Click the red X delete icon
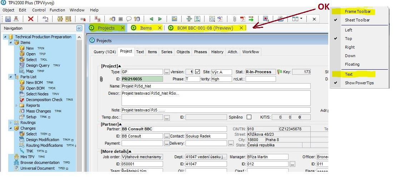 31,19
